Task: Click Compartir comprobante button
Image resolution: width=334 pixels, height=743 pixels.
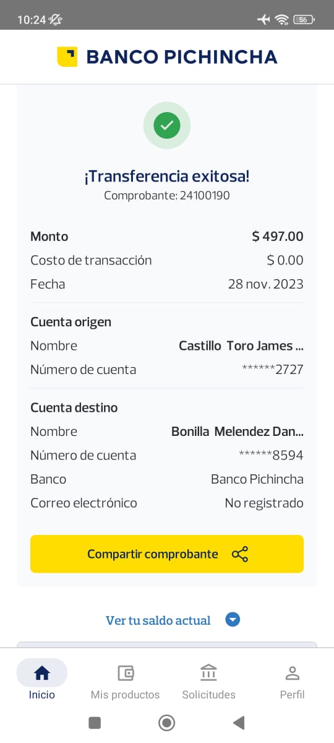Action: point(167,554)
